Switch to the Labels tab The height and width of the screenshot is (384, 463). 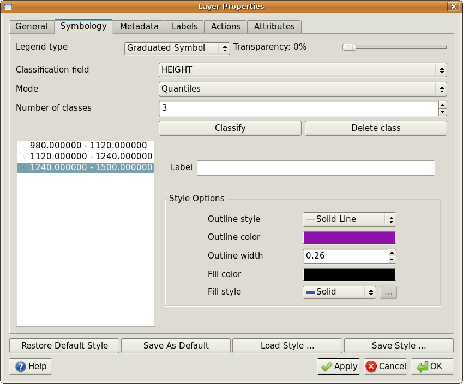[184, 26]
